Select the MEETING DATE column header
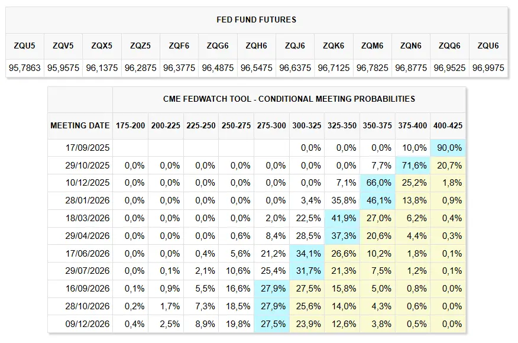The image size is (518, 343). point(80,125)
